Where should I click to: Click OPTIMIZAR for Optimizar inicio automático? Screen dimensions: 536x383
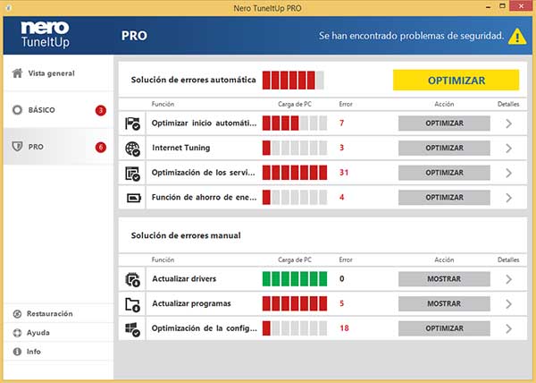(444, 123)
